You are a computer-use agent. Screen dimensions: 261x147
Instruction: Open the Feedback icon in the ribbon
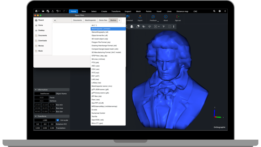coord(153,17)
